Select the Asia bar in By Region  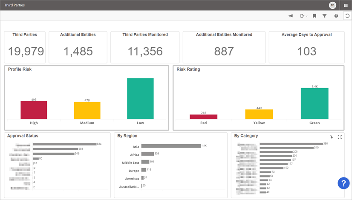[x=171, y=146]
